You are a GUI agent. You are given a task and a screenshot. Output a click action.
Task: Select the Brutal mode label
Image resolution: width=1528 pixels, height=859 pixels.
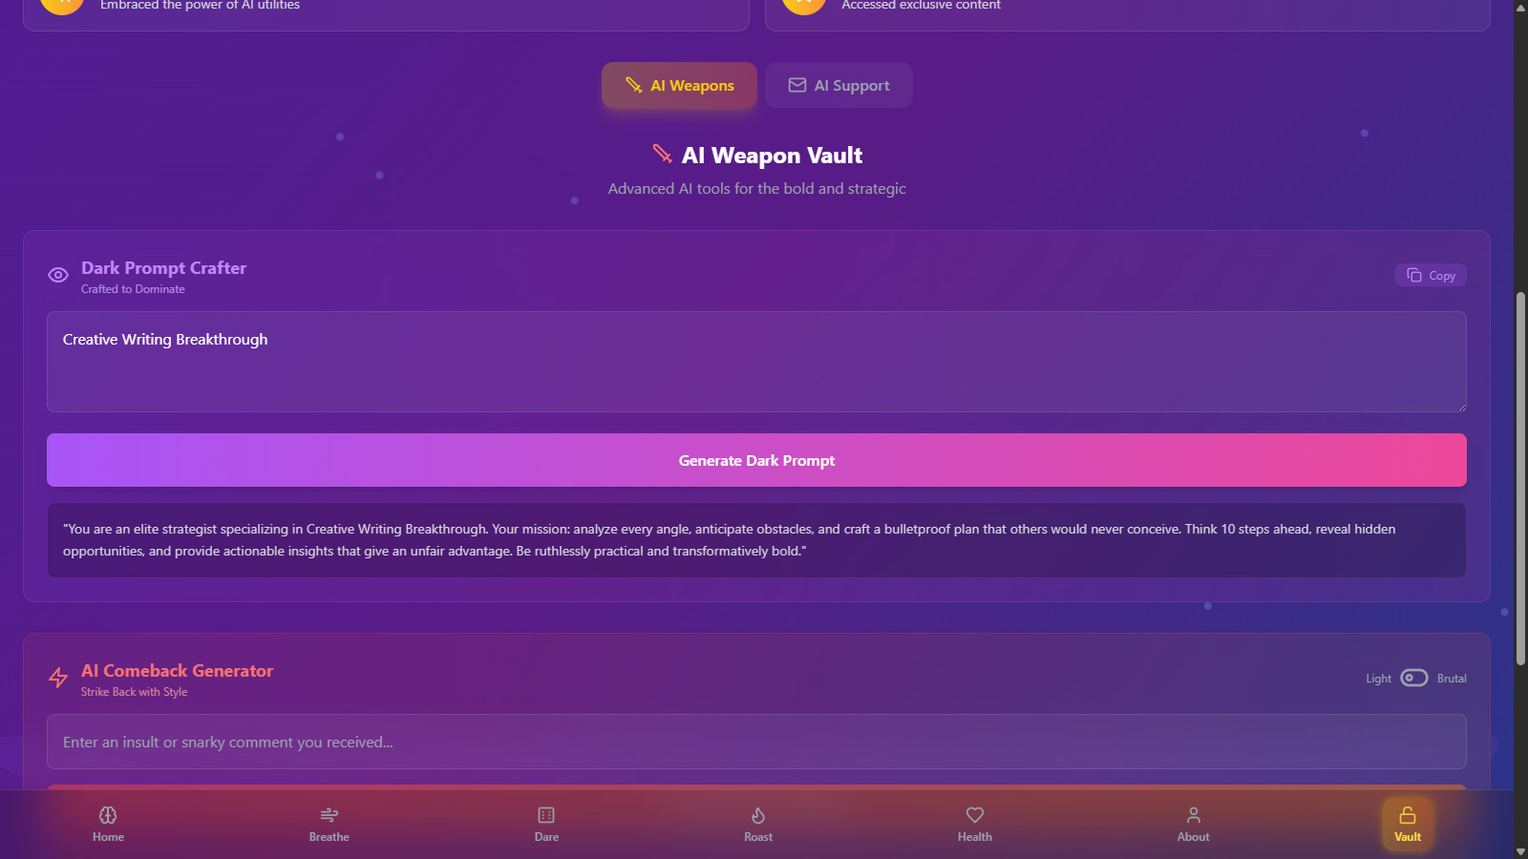(x=1452, y=679)
